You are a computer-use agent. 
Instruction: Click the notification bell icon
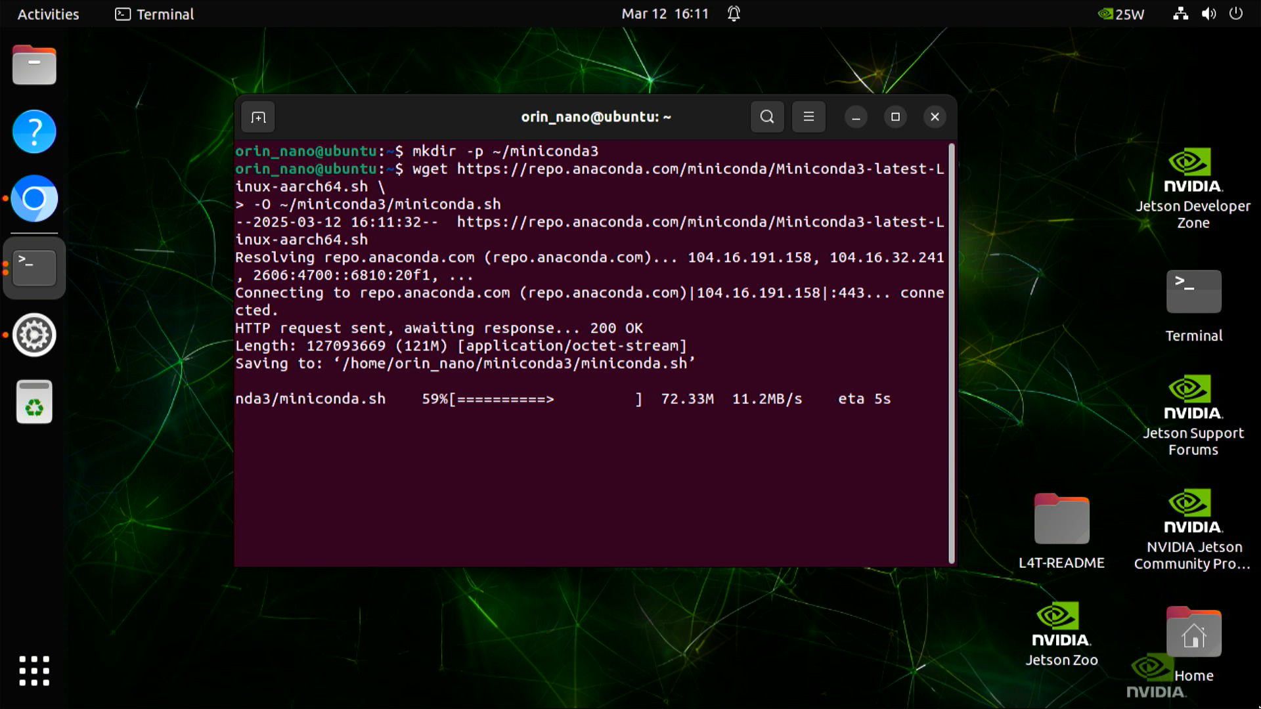point(734,14)
